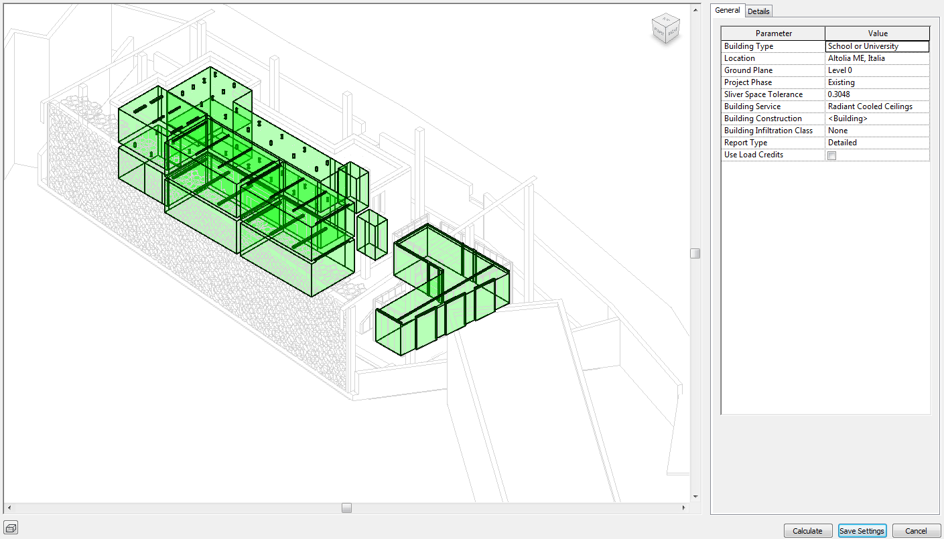944x539 pixels.
Task: Open the Ground Plane value Level 0
Action: [877, 70]
